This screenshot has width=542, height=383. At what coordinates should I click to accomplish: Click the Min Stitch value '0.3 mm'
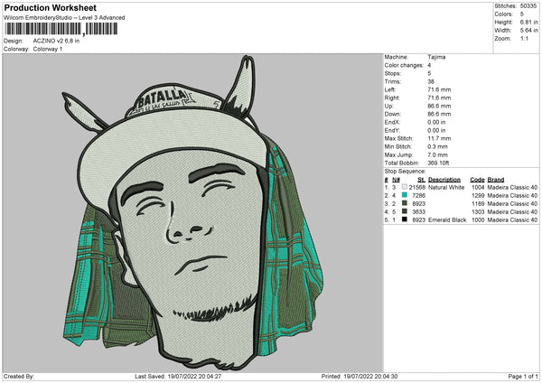[437, 147]
